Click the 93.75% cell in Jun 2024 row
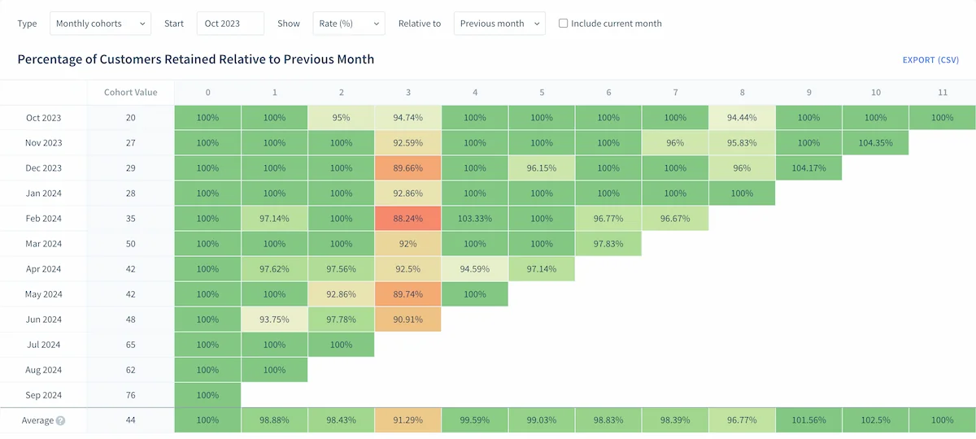 point(275,319)
